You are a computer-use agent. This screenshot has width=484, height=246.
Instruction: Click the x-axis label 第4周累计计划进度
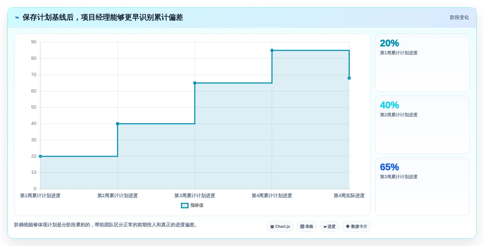pos(272,196)
